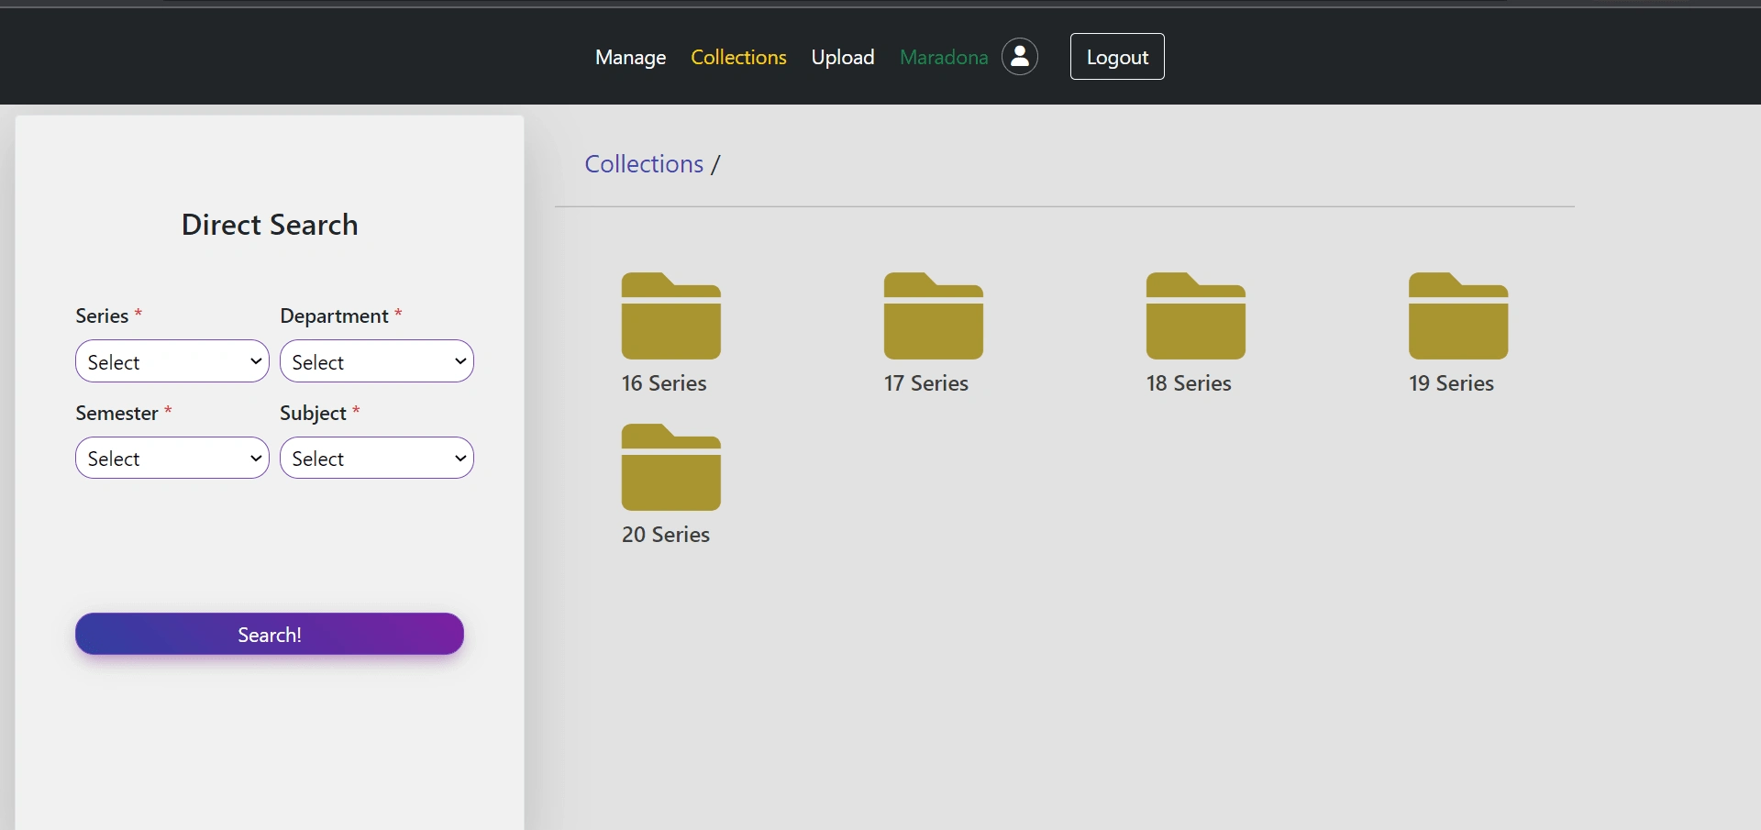Expand the Department dropdown

[376, 361]
